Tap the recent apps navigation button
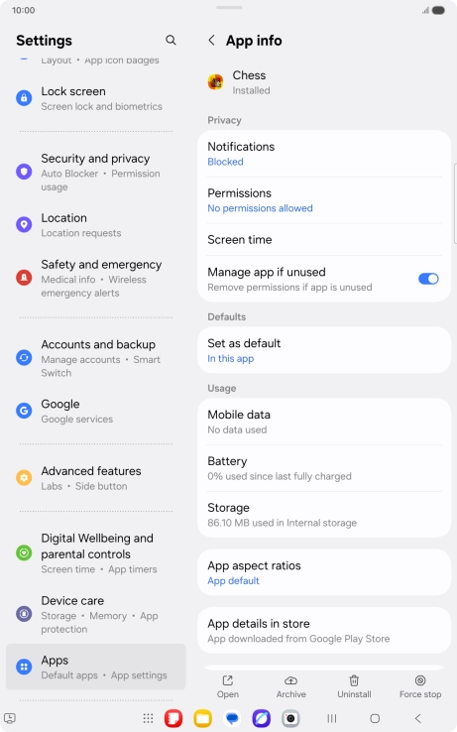Viewport: 457px width, 732px height. (332, 718)
